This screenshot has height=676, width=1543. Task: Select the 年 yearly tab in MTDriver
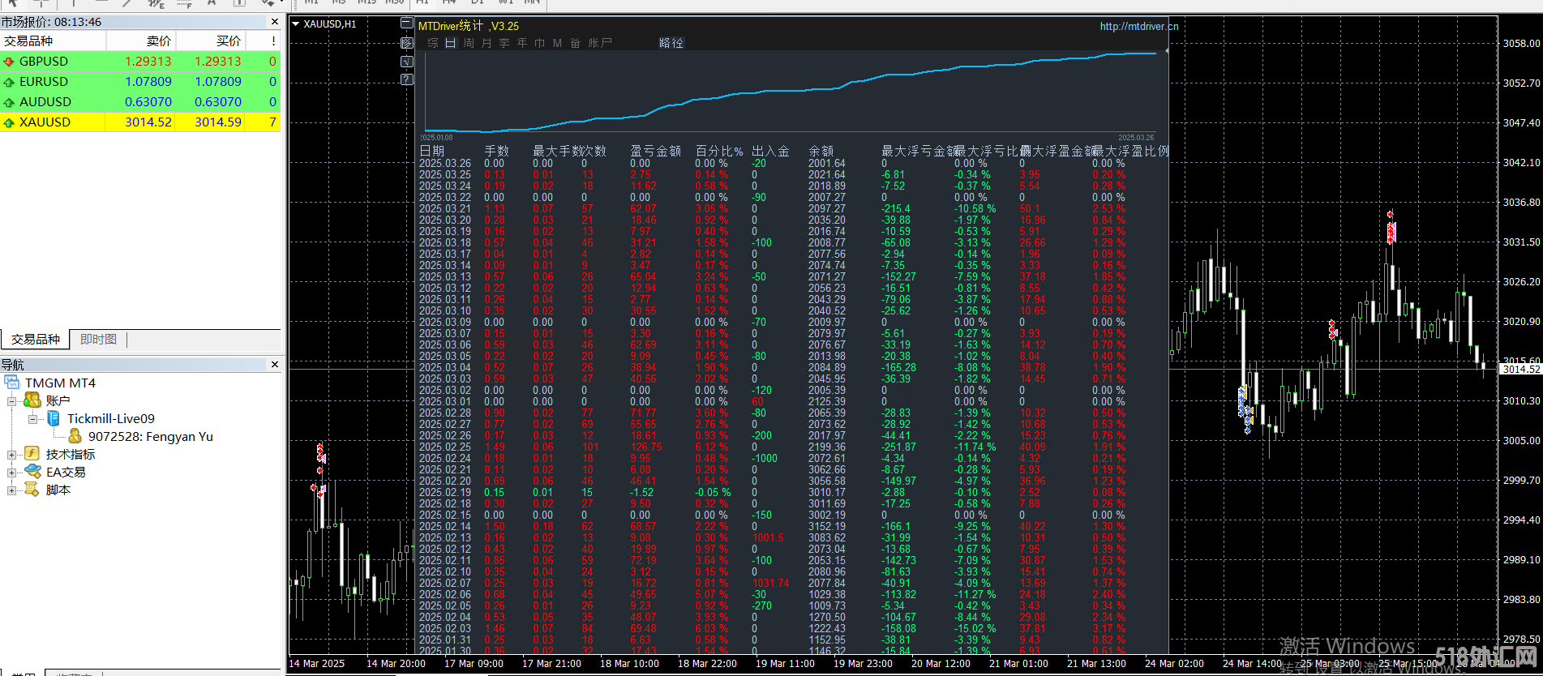(522, 43)
